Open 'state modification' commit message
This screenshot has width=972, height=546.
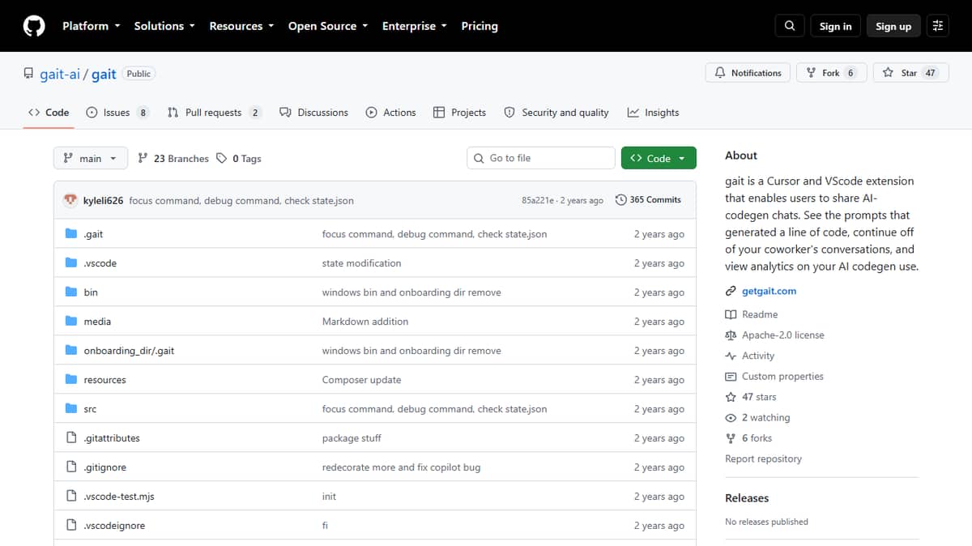point(361,263)
